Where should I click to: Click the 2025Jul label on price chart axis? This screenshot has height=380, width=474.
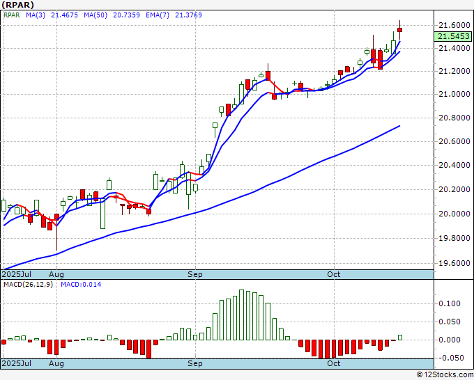click(x=16, y=275)
